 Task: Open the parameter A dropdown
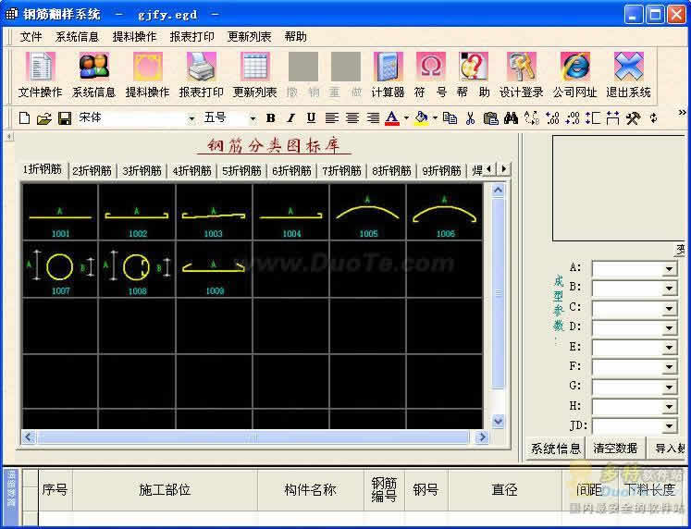pyautogui.click(x=669, y=268)
